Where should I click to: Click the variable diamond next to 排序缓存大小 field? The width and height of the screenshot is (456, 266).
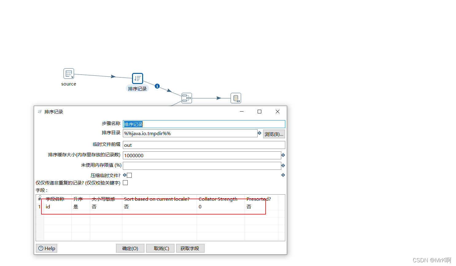[x=283, y=155]
